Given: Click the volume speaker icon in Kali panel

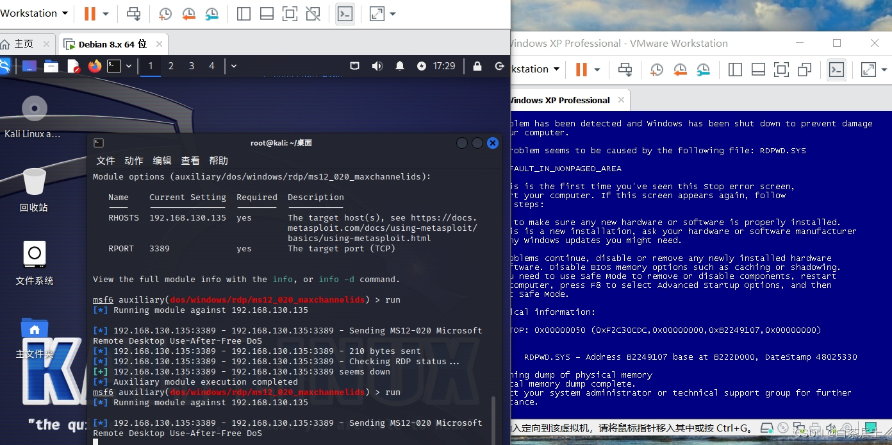Looking at the screenshot, I should 377,66.
